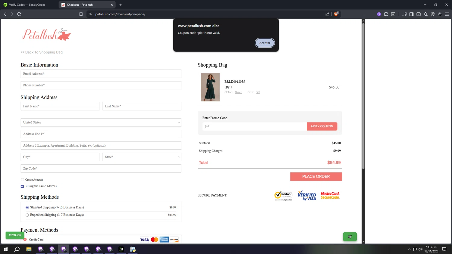
Task: Open the notifications center icon
Action: tap(444, 249)
